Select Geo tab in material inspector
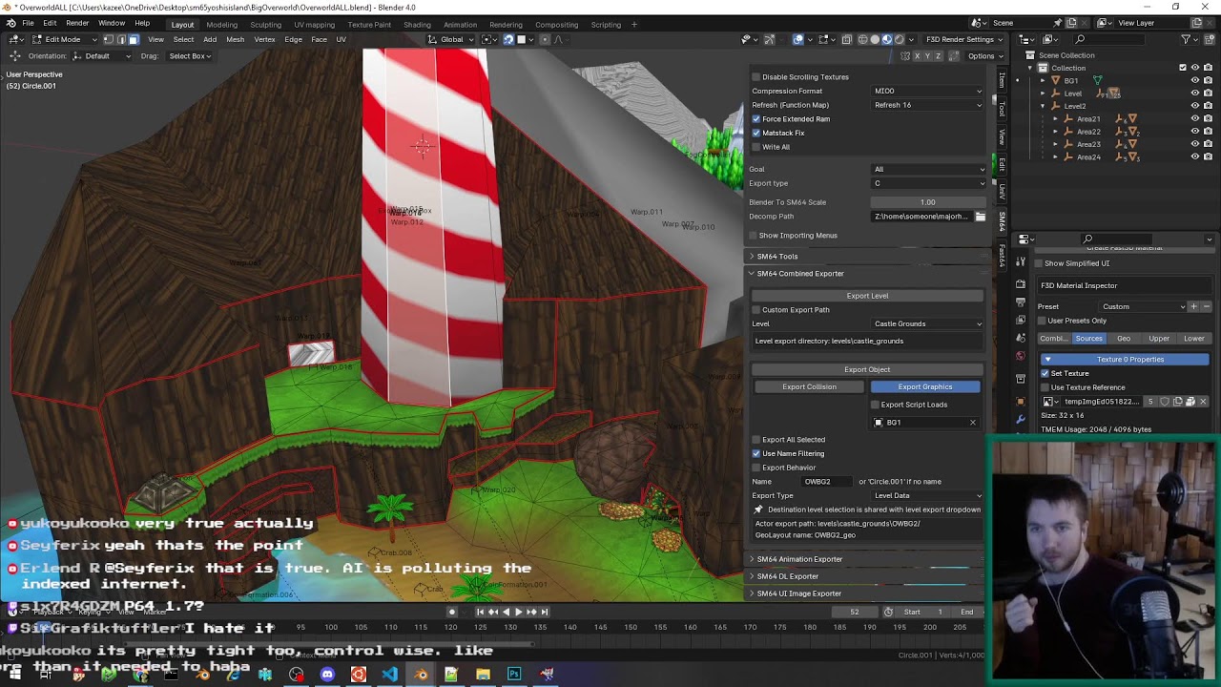1221x687 pixels. click(1124, 339)
